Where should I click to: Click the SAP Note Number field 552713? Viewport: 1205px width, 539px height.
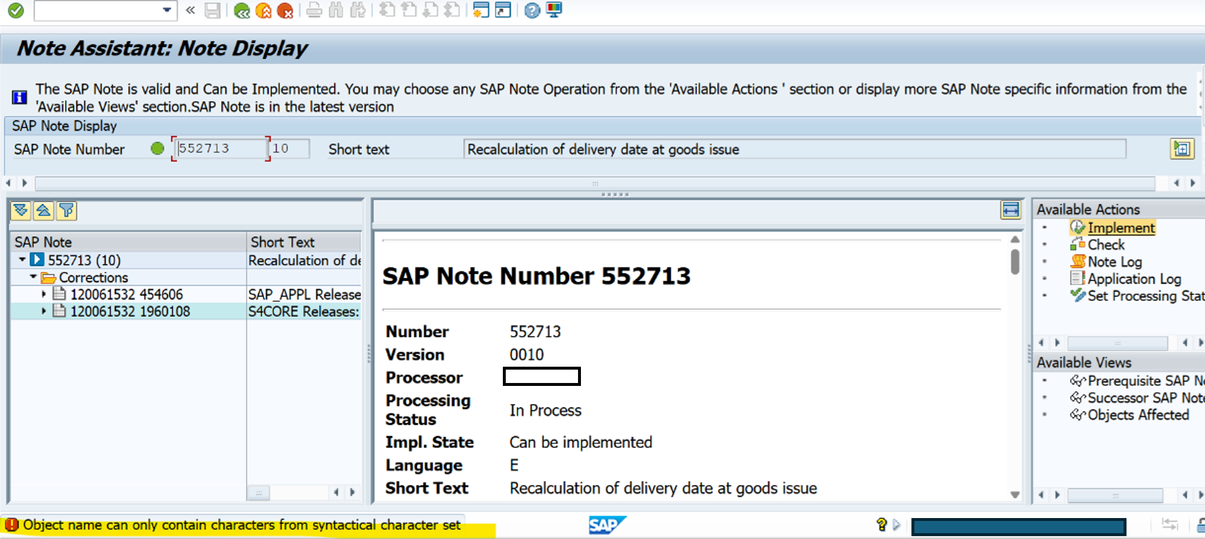(x=221, y=148)
